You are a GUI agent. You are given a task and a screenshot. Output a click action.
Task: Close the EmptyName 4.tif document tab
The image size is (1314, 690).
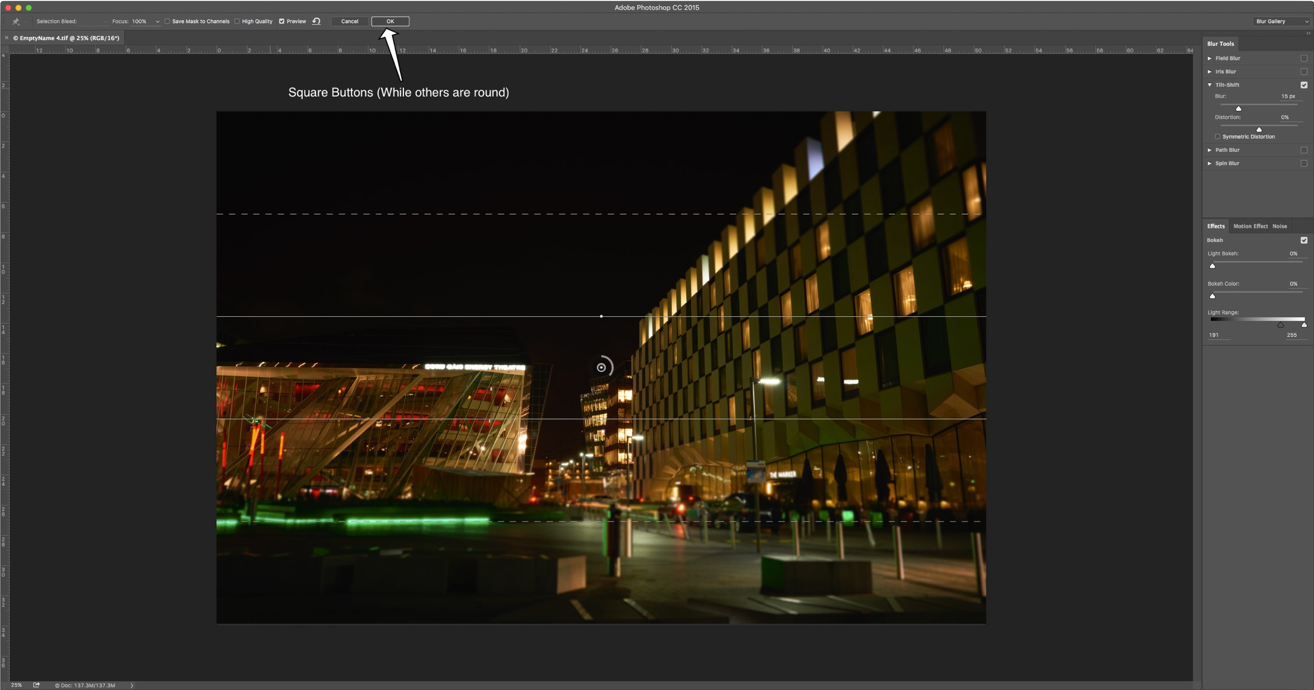tap(6, 38)
